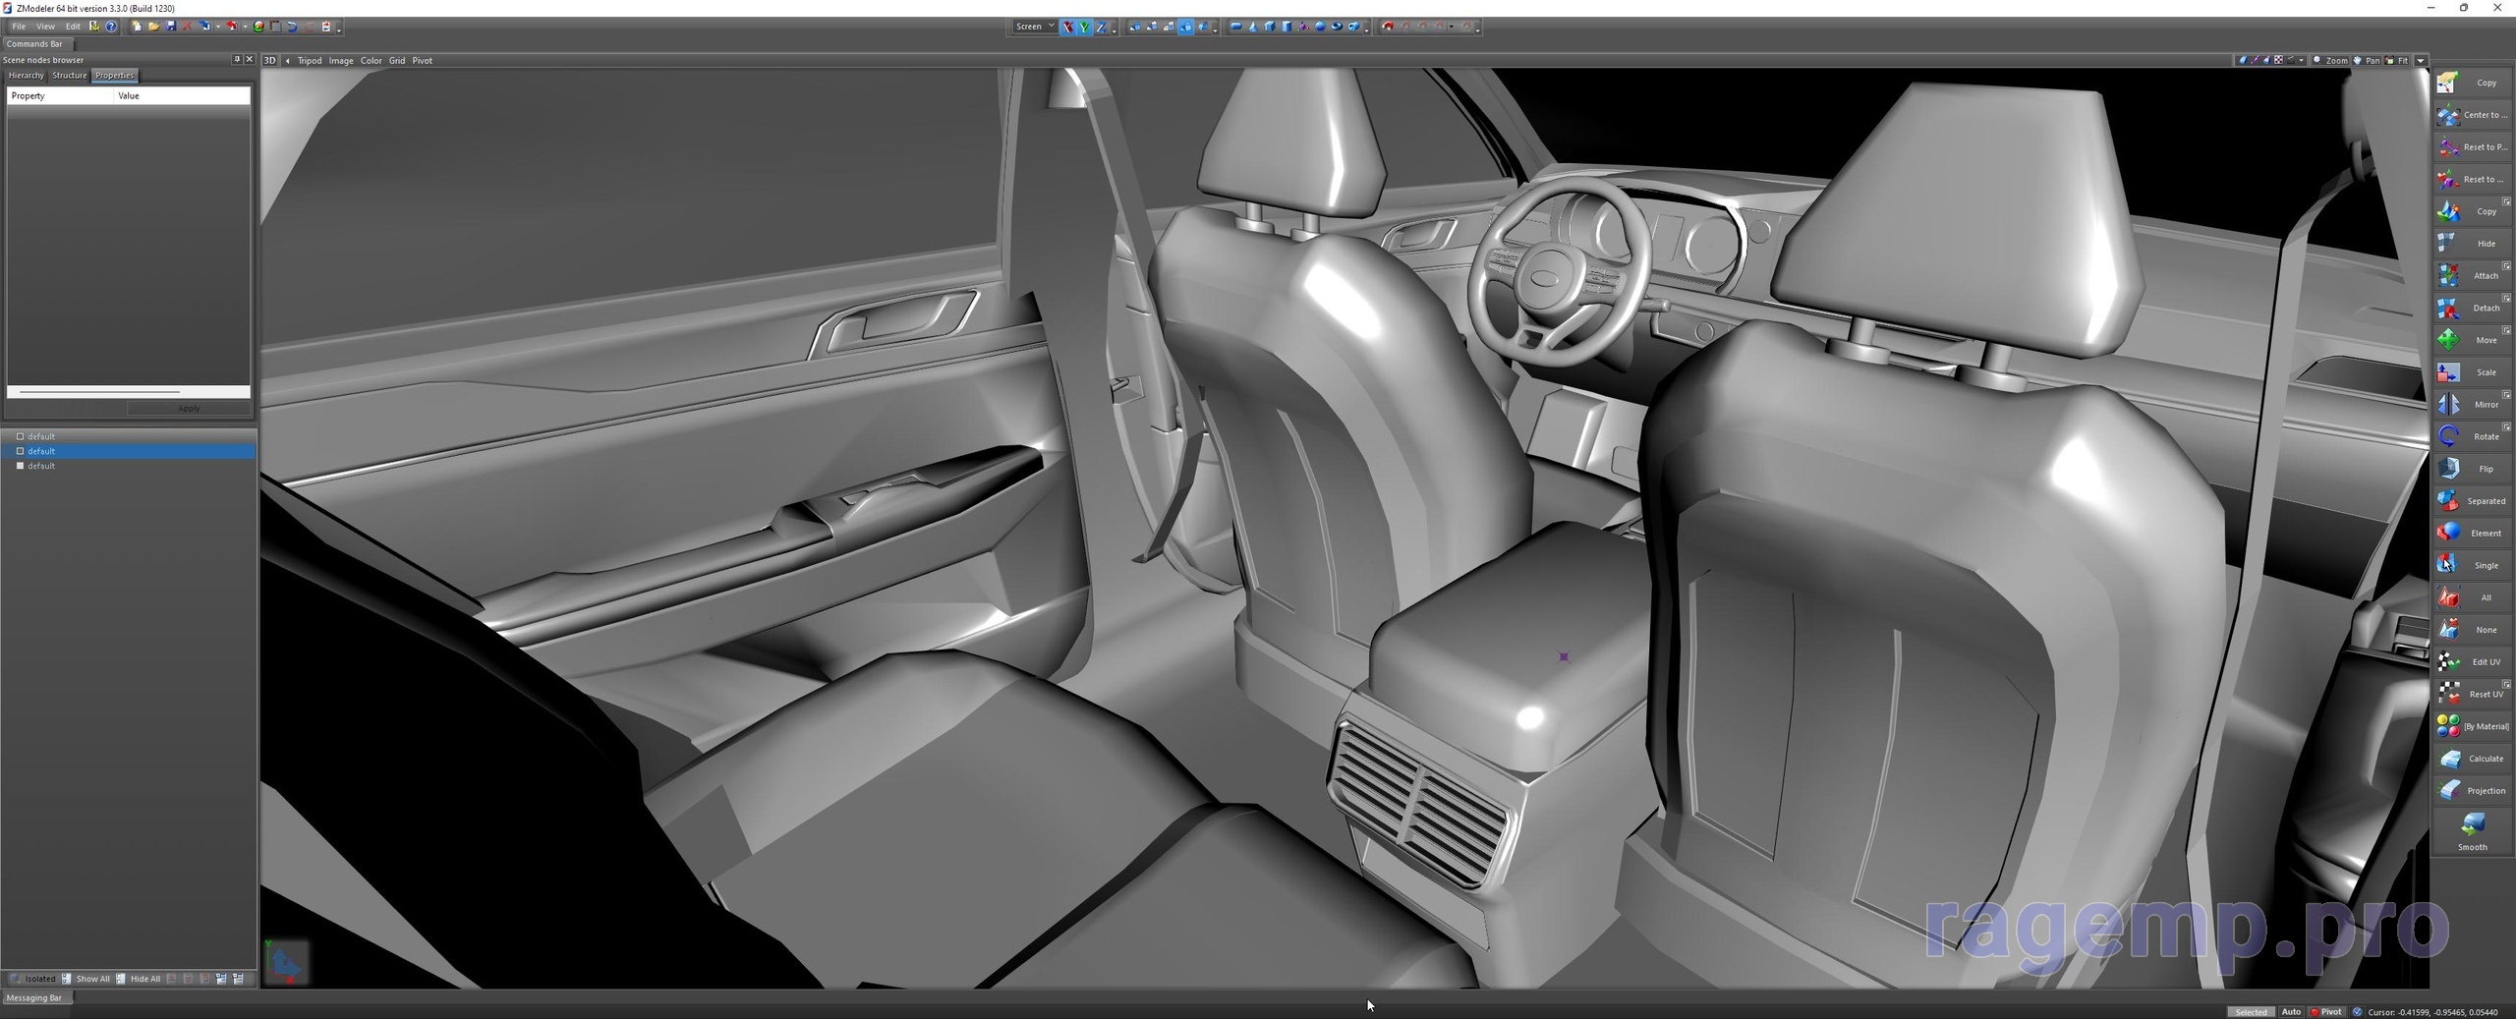Click the Edit UV tool
Viewport: 2516px width, 1019px height.
(x=2471, y=661)
